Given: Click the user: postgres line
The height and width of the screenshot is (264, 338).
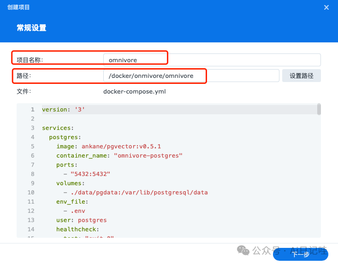Looking at the screenshot, I should (82, 220).
